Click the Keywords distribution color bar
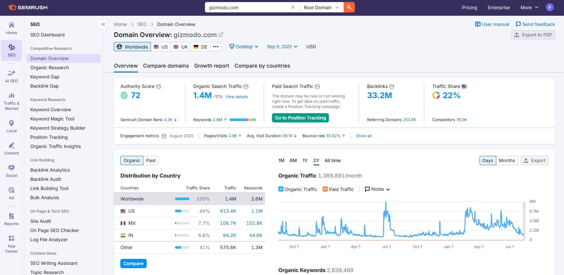 [243, 120]
